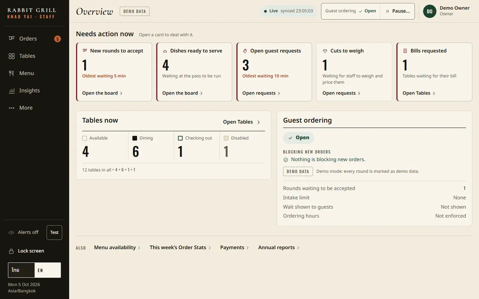
Task: Click the Alerts off speaker icon
Action: 11,233
